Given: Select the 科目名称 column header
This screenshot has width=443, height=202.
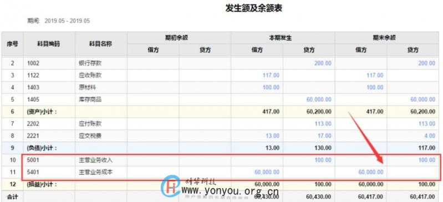Looking at the screenshot, I should (x=101, y=44).
